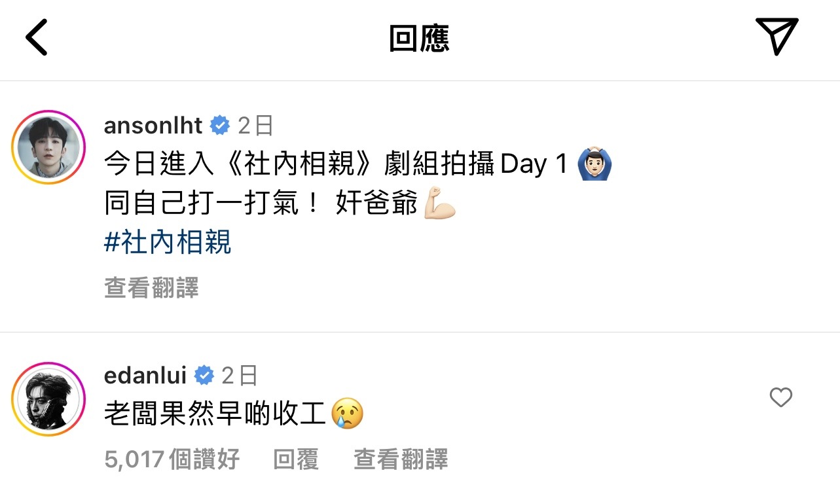Click ansonlht's blue verified badge

tap(220, 125)
